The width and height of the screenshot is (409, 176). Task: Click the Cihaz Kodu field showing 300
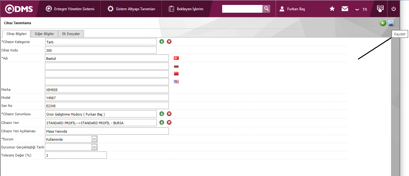101,50
